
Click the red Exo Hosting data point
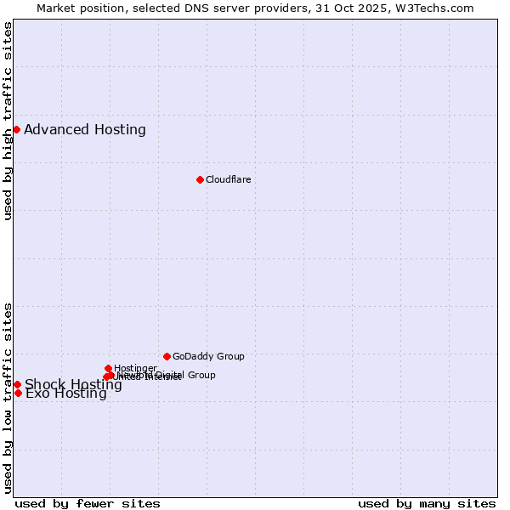tap(18, 393)
